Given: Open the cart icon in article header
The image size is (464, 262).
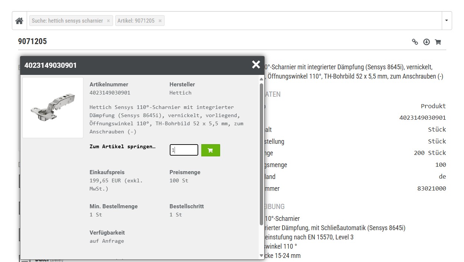Looking at the screenshot, I should [438, 42].
